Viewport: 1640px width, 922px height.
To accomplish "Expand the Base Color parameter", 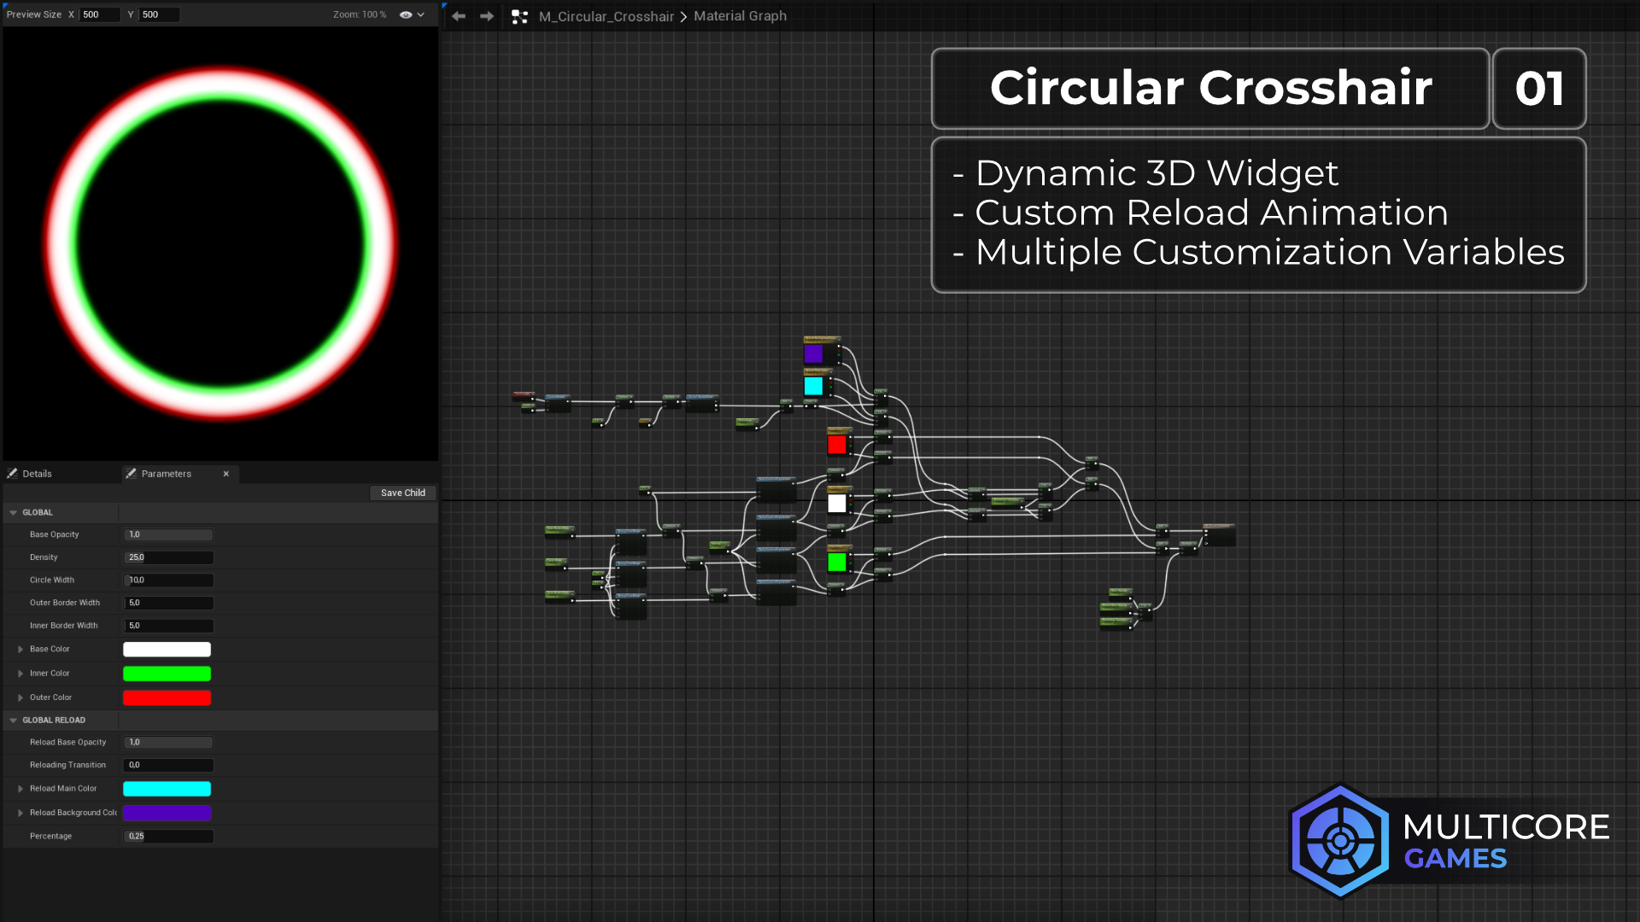I will tap(20, 650).
